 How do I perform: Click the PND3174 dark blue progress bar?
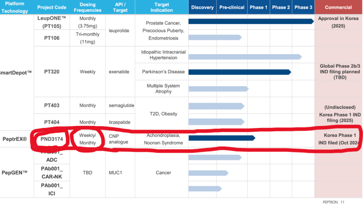click(x=222, y=138)
